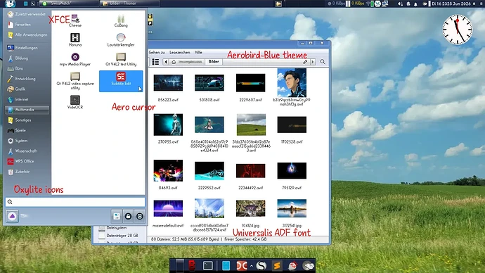The width and height of the screenshot is (485, 273).
Task: Open Hilfe menu in Thunar
Action: click(198, 52)
